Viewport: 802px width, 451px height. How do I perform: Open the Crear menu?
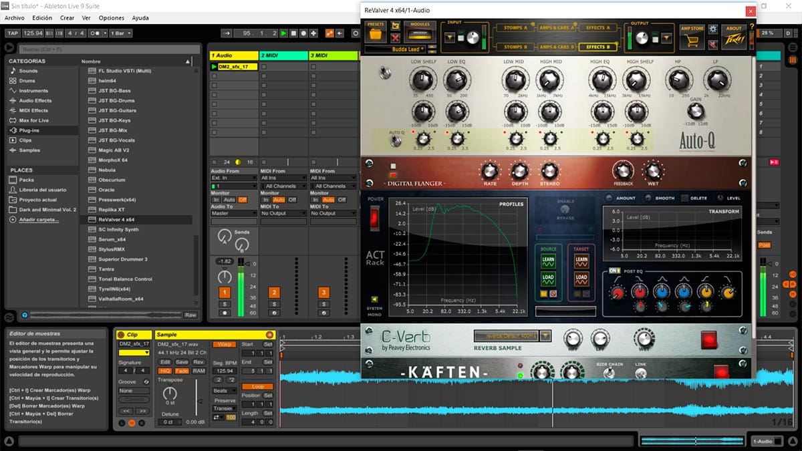[68, 18]
